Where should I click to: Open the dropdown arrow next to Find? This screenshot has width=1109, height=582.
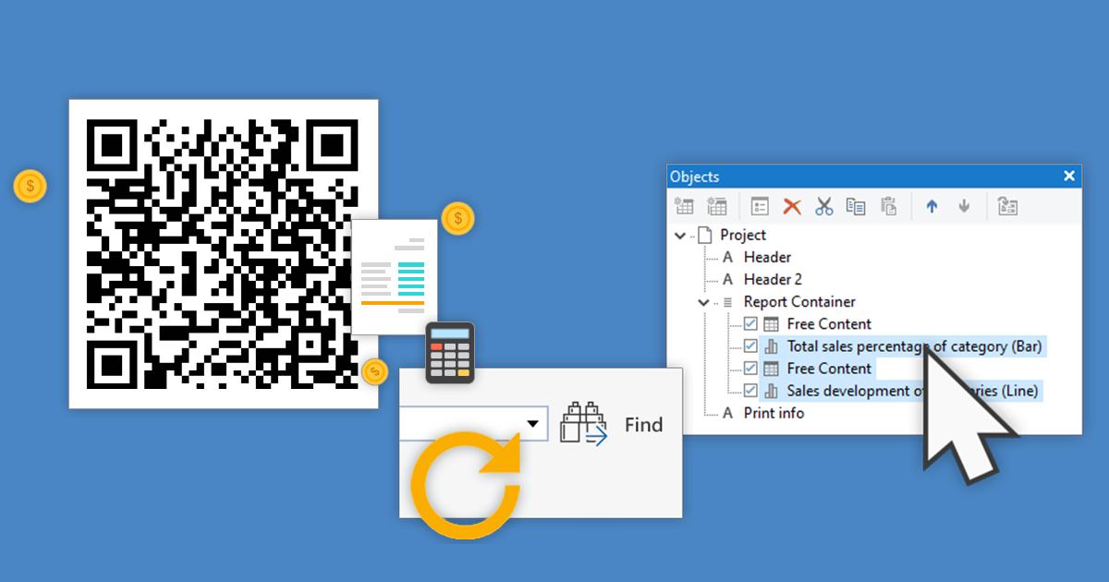[x=533, y=424]
